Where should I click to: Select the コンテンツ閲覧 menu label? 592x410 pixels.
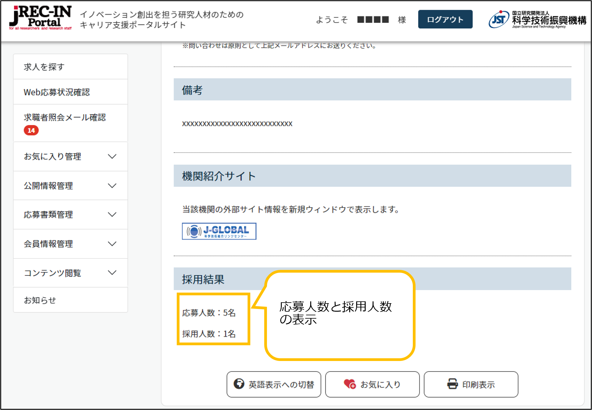coord(53,273)
